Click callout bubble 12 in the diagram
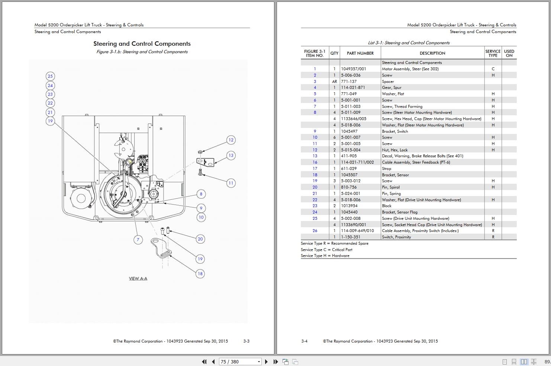 (x=231, y=140)
